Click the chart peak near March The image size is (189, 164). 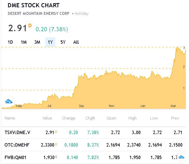click(x=177, y=48)
